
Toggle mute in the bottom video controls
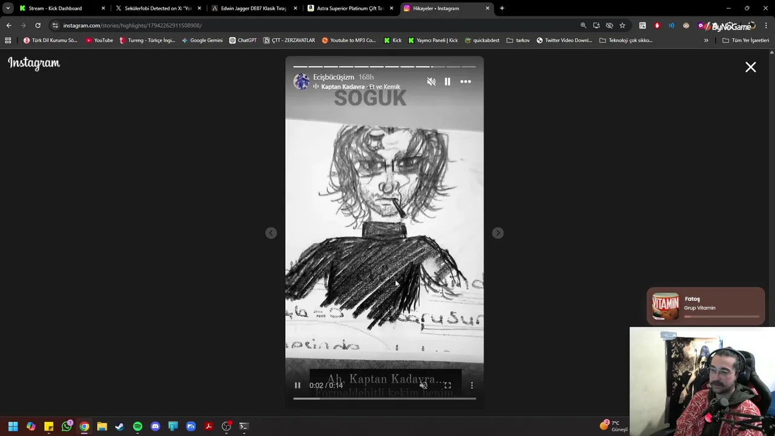pos(423,385)
